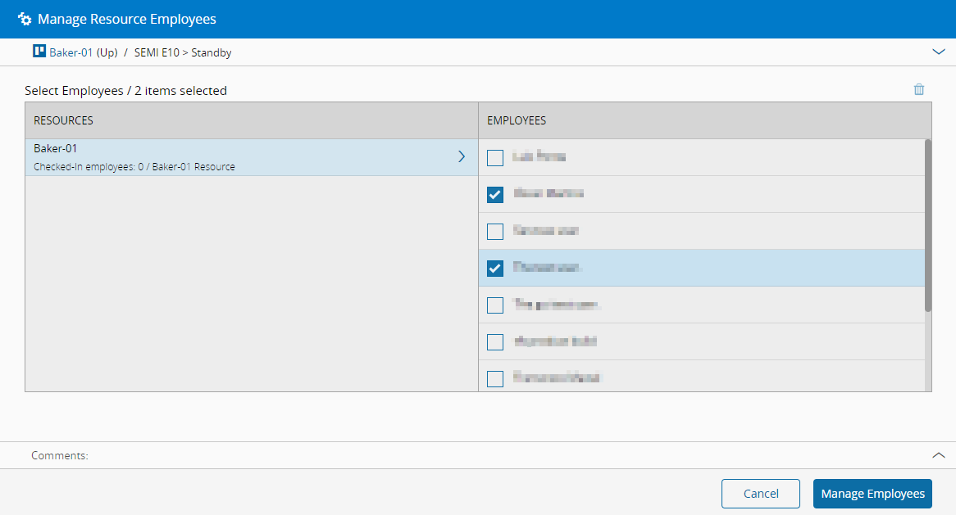Open Baker-01 using its row arrow
The image size is (956, 515).
462,156
